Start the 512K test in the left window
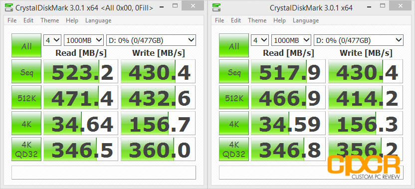Image resolution: width=415 pixels, height=189 pixels. 26,97
